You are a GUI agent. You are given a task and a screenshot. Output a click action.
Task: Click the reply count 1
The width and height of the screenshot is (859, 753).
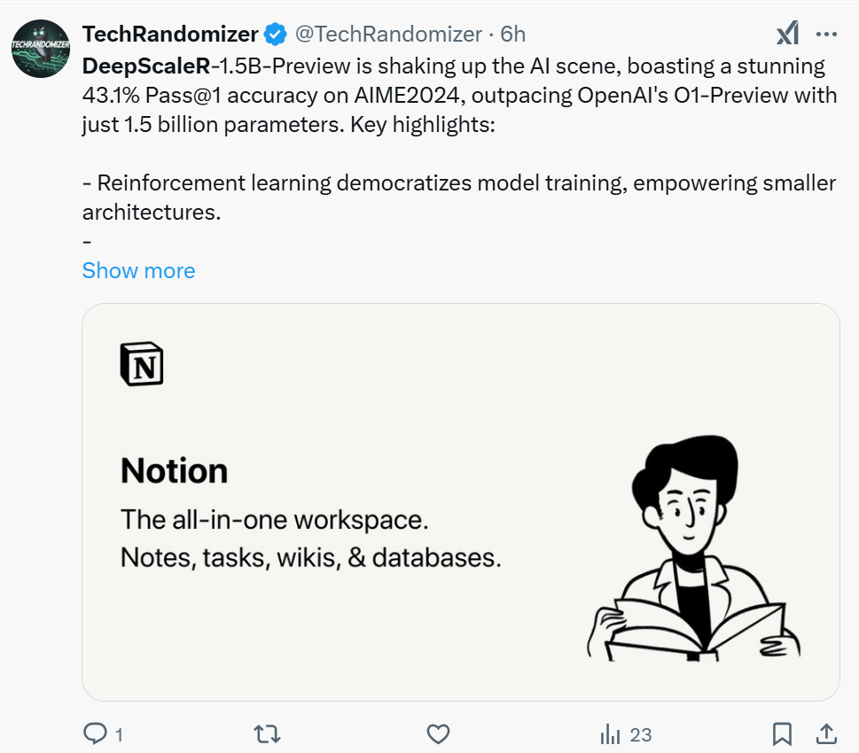[119, 735]
